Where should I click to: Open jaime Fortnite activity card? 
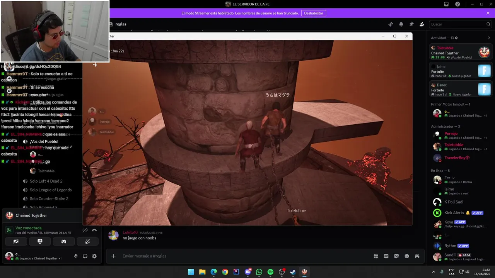click(x=461, y=71)
